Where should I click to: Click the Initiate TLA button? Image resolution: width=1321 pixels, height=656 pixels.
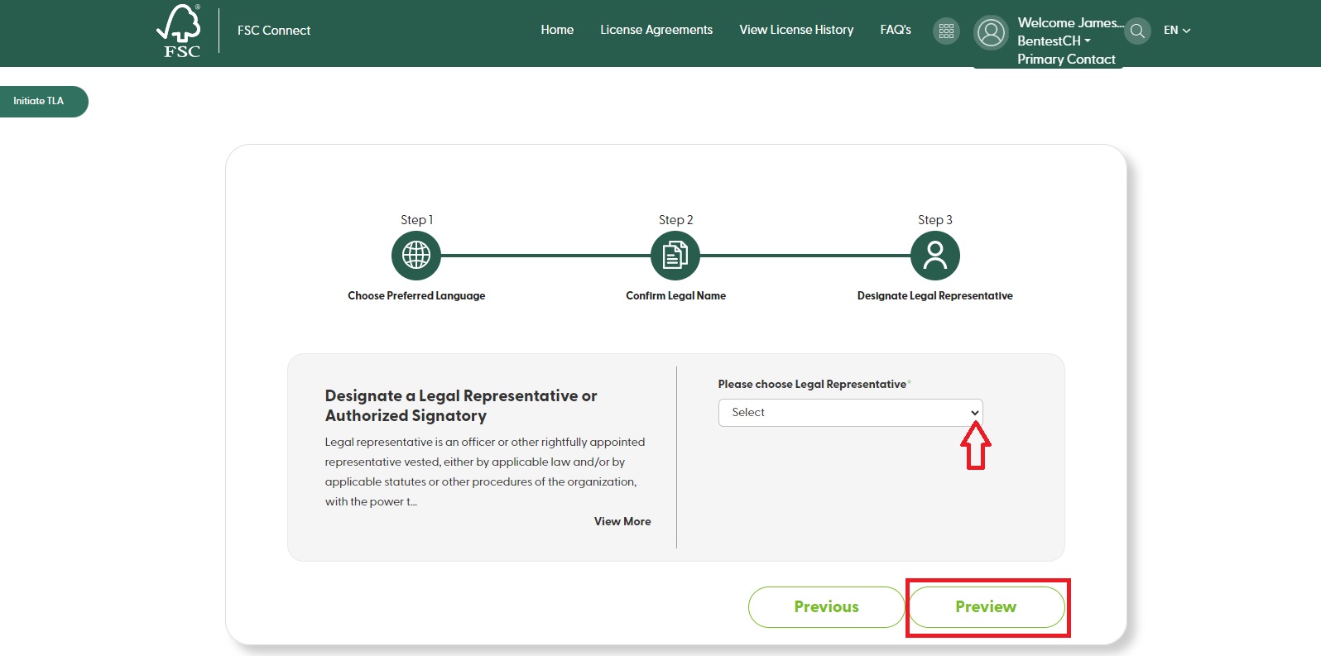(39, 101)
